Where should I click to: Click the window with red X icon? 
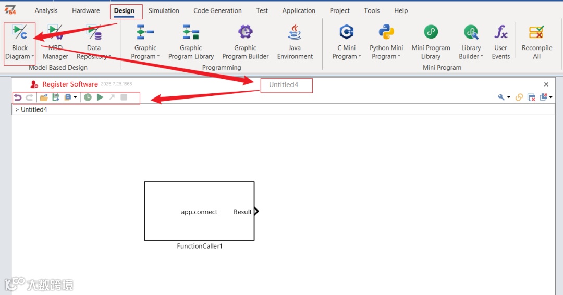tap(532, 97)
